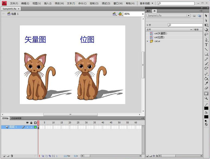Select the Hand tool
Image resolution: width=210 pixels, height=159 pixels.
coord(206,94)
